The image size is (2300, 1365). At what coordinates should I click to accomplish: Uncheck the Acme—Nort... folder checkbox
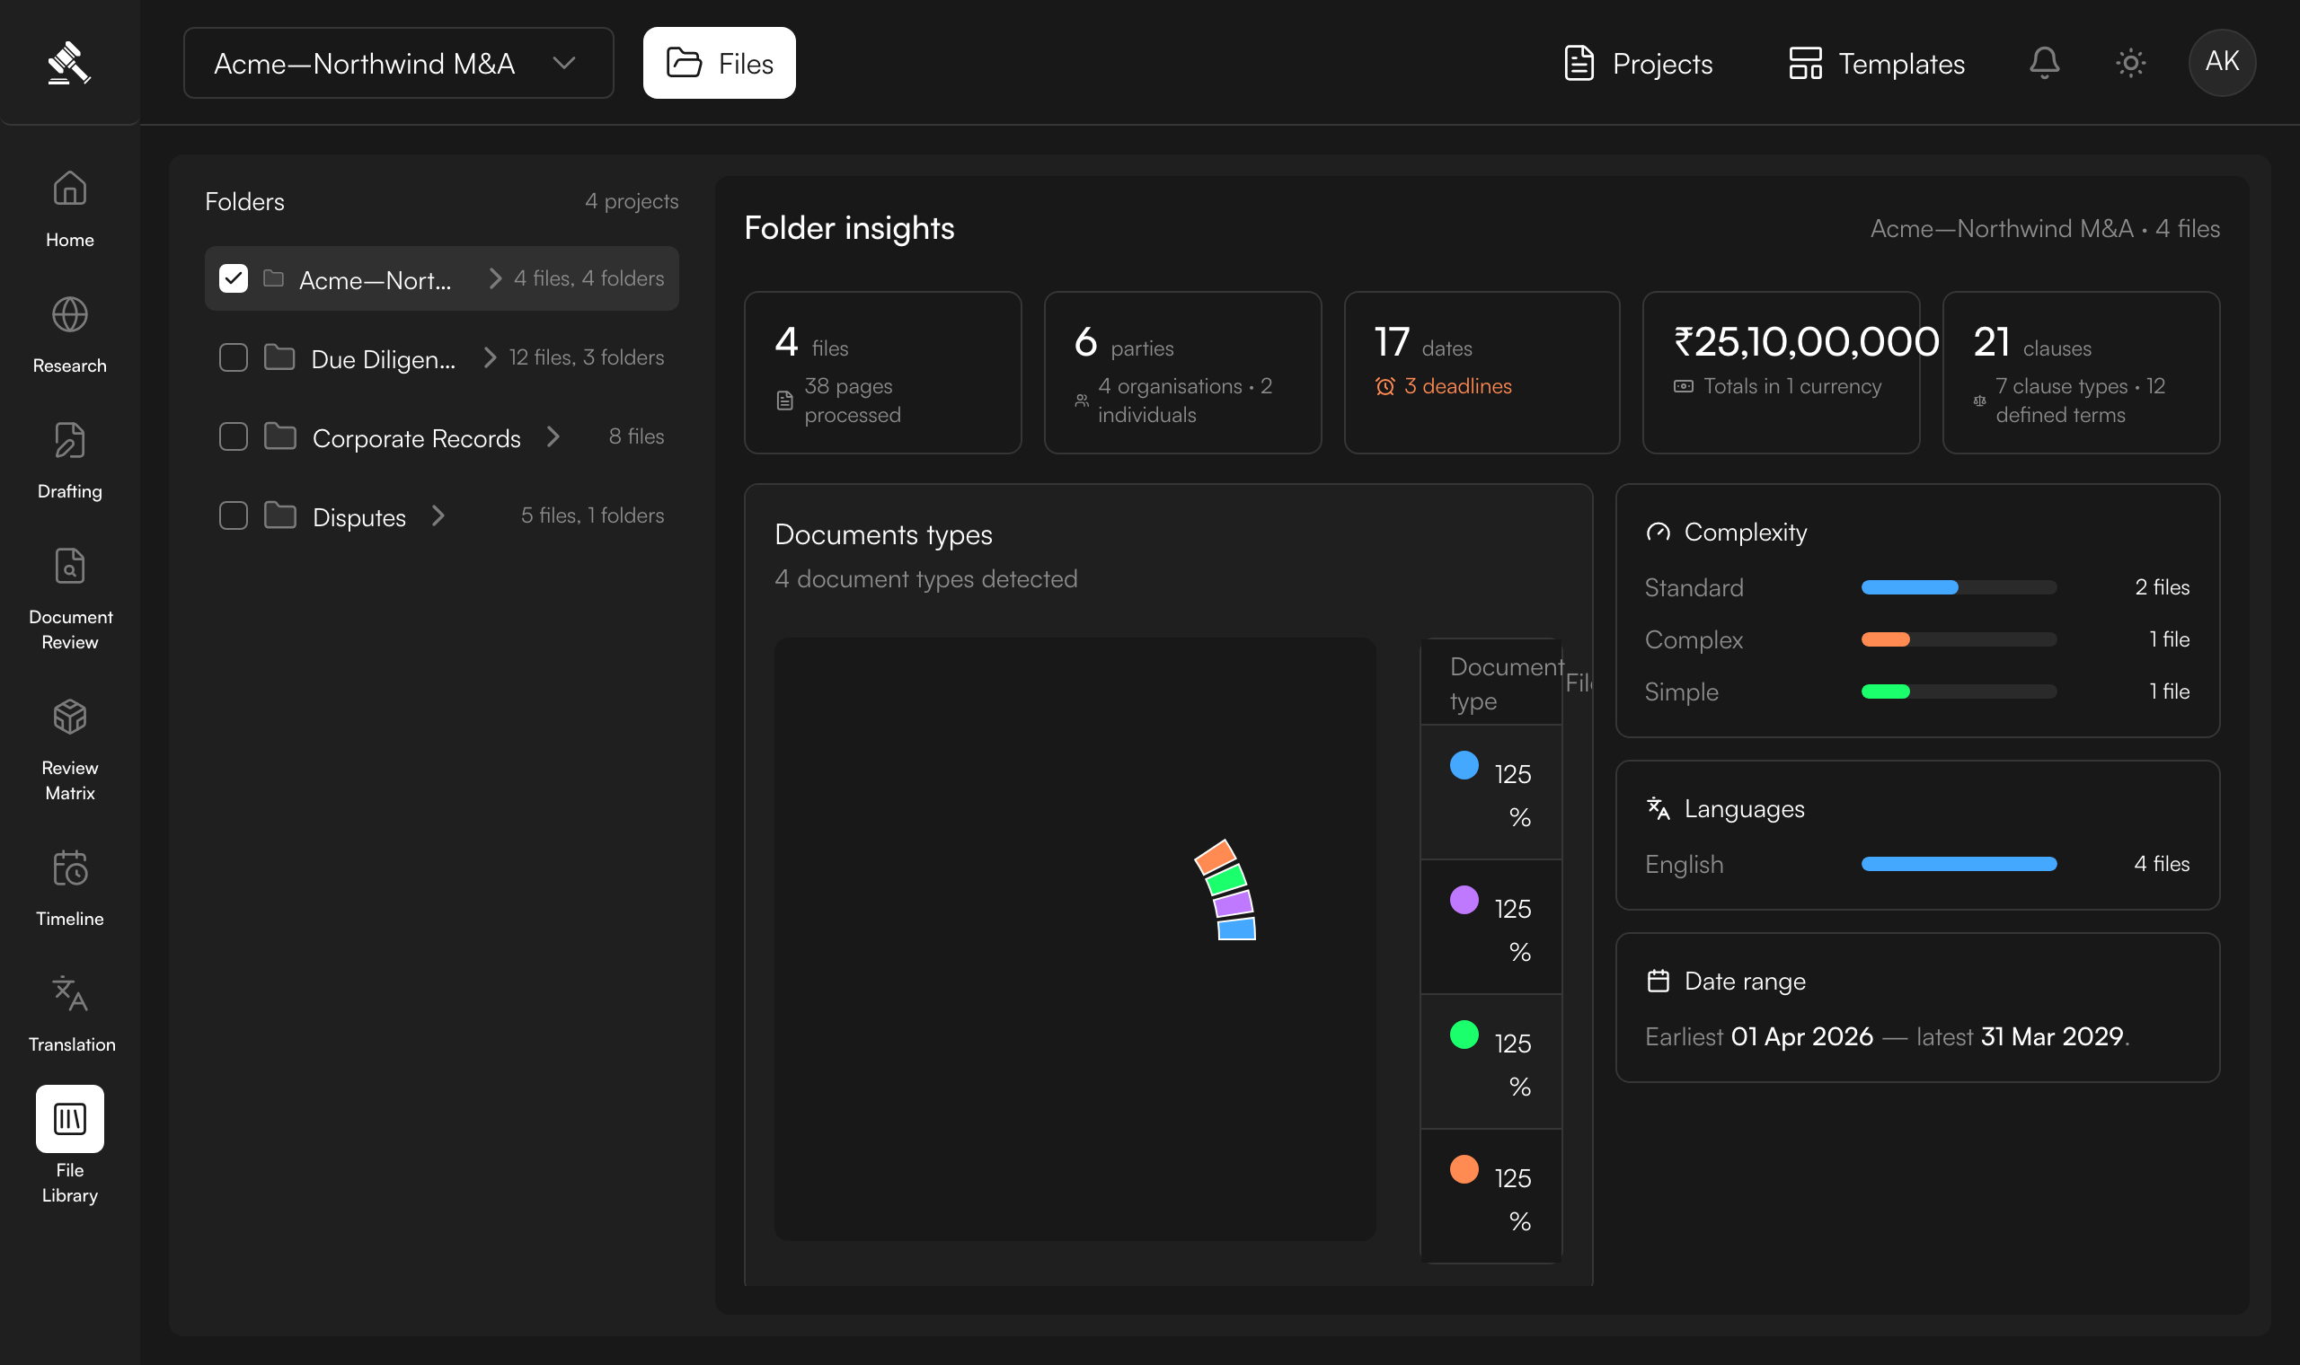point(234,277)
